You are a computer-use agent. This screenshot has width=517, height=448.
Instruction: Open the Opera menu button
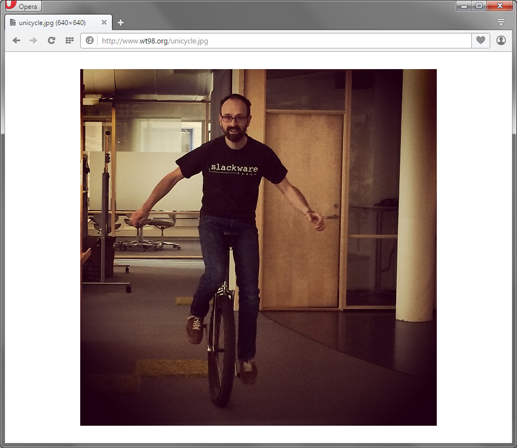click(x=23, y=6)
